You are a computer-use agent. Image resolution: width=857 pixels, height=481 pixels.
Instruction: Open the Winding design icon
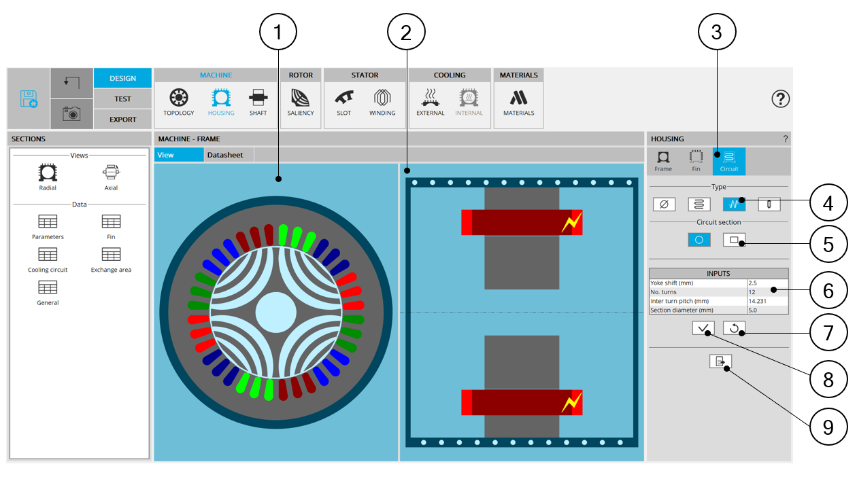click(x=382, y=102)
